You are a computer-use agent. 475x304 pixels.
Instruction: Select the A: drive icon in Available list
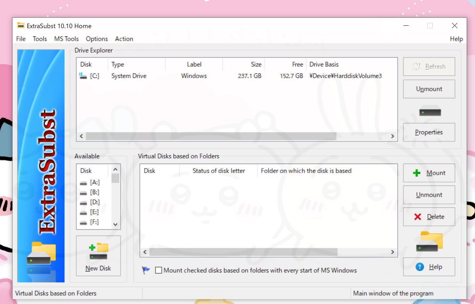83,183
